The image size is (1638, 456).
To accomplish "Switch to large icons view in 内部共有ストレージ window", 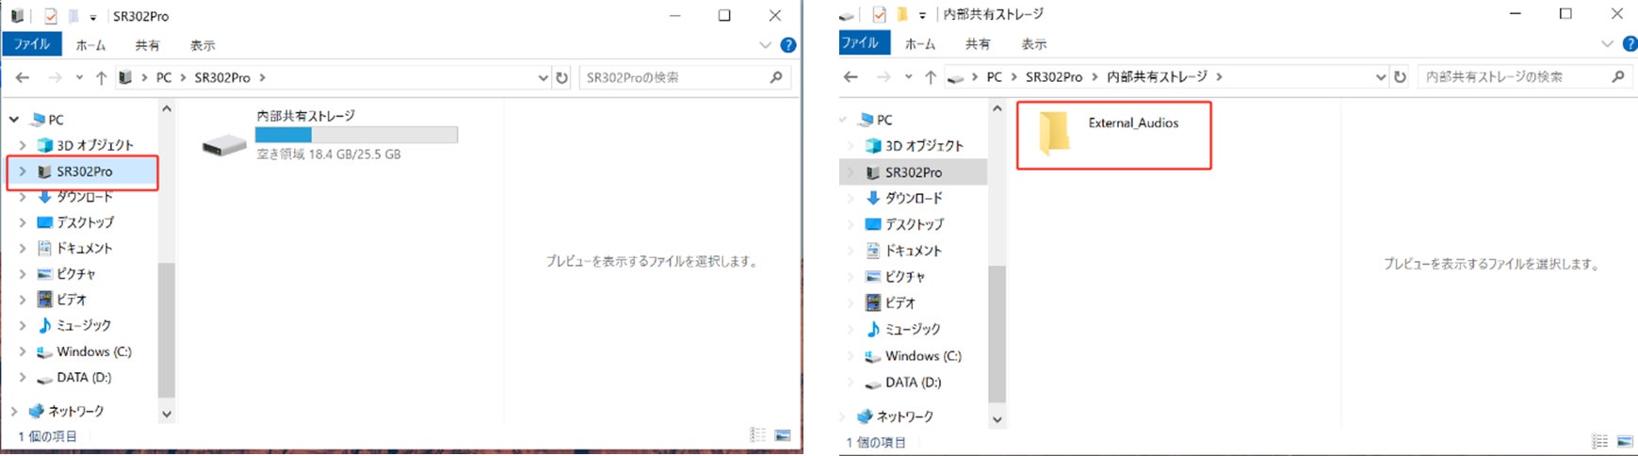I will [1625, 441].
